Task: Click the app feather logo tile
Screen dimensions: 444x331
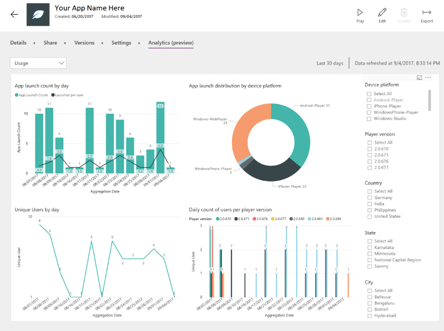Action: click(x=38, y=15)
